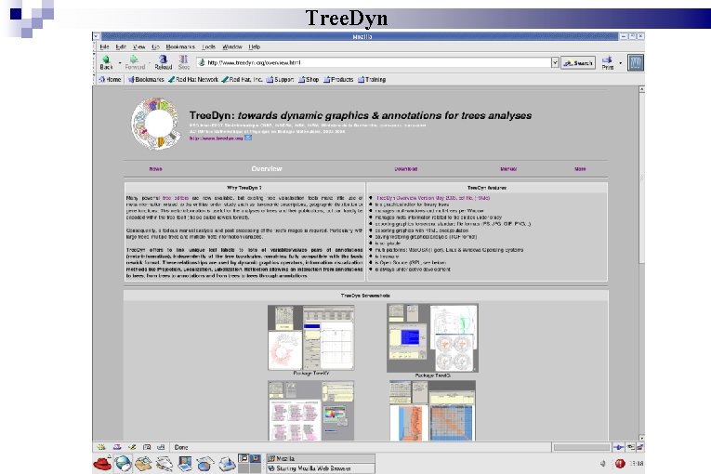This screenshot has height=474, width=711.
Task: Open the Training bookmark folder
Action: [x=372, y=79]
